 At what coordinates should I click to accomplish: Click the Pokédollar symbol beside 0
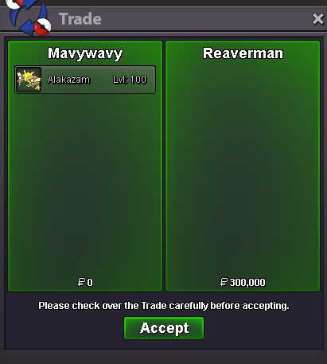pyautogui.click(x=81, y=282)
